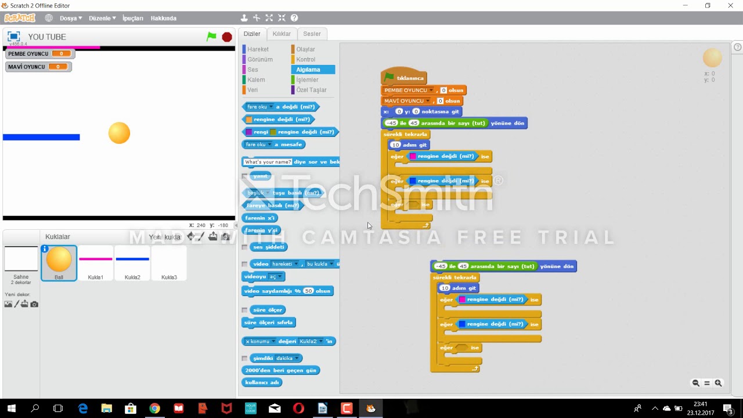Screen dimensions: 743x418
Task: Toggle the yanıt reporter checkbox
Action: 244,176
